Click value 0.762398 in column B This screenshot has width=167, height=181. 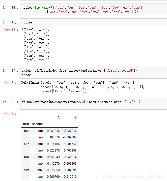[70, 150]
